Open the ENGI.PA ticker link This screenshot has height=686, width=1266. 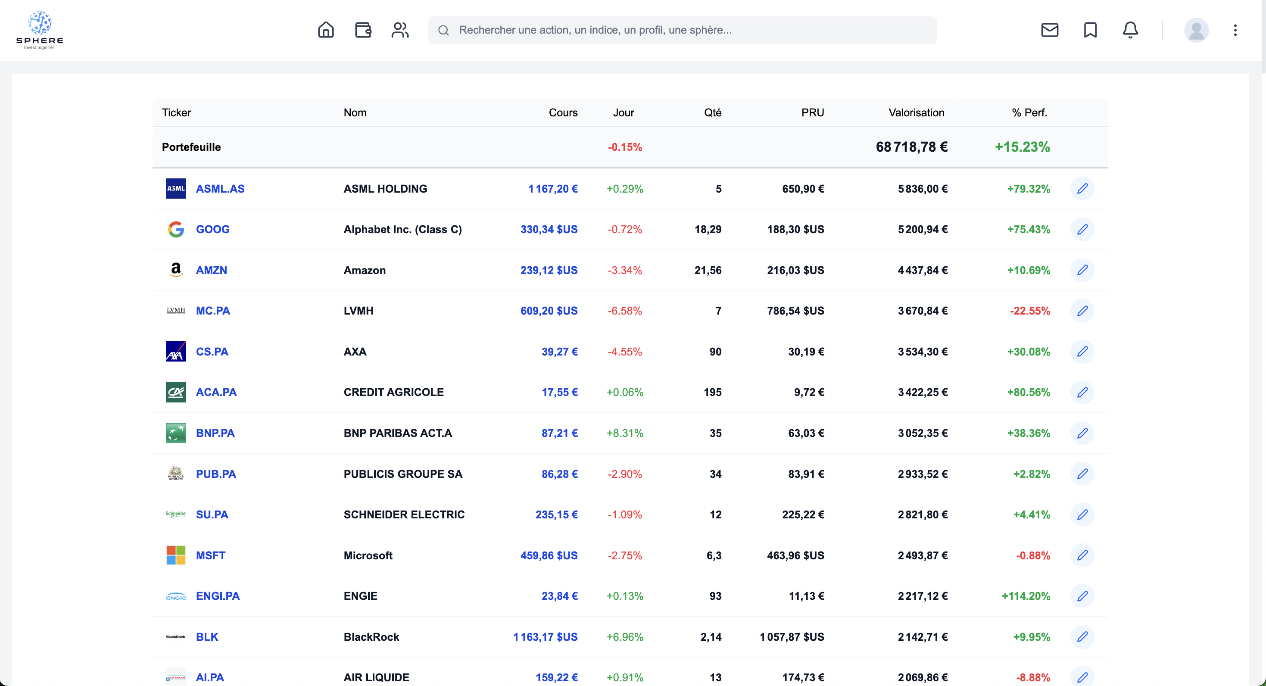point(217,596)
